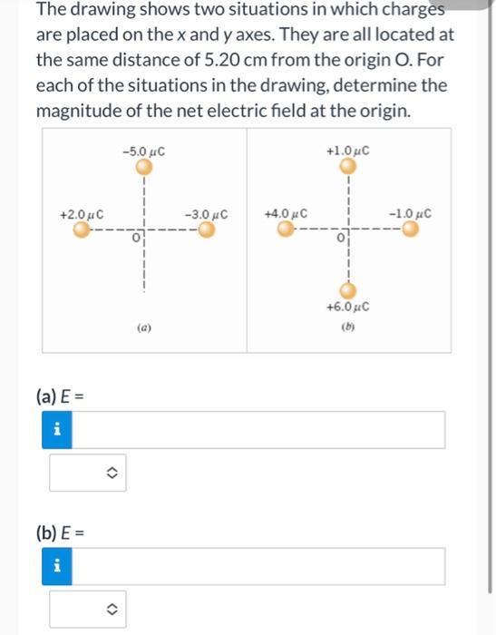The width and height of the screenshot is (496, 635).
Task: Open the units dropdown for part (b)
Action: [x=88, y=609]
